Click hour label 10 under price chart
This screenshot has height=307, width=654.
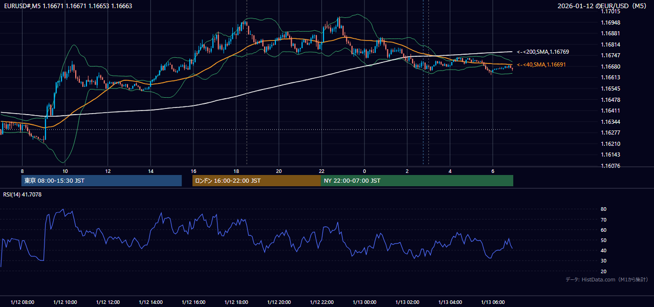pyautogui.click(x=65, y=171)
